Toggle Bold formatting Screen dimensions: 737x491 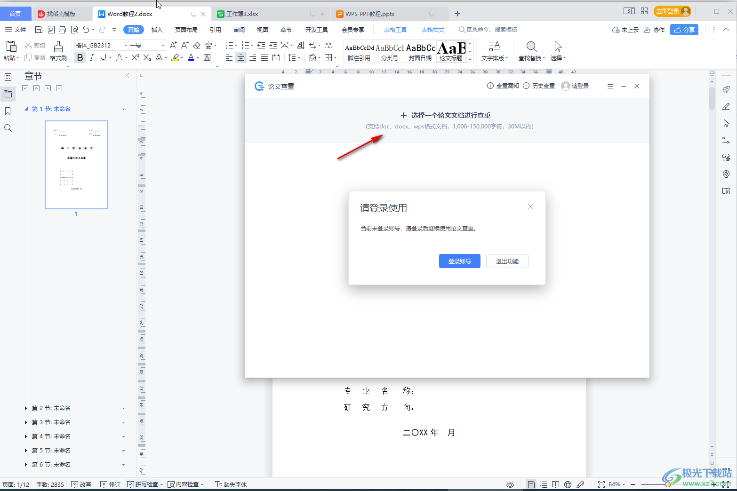click(x=80, y=57)
